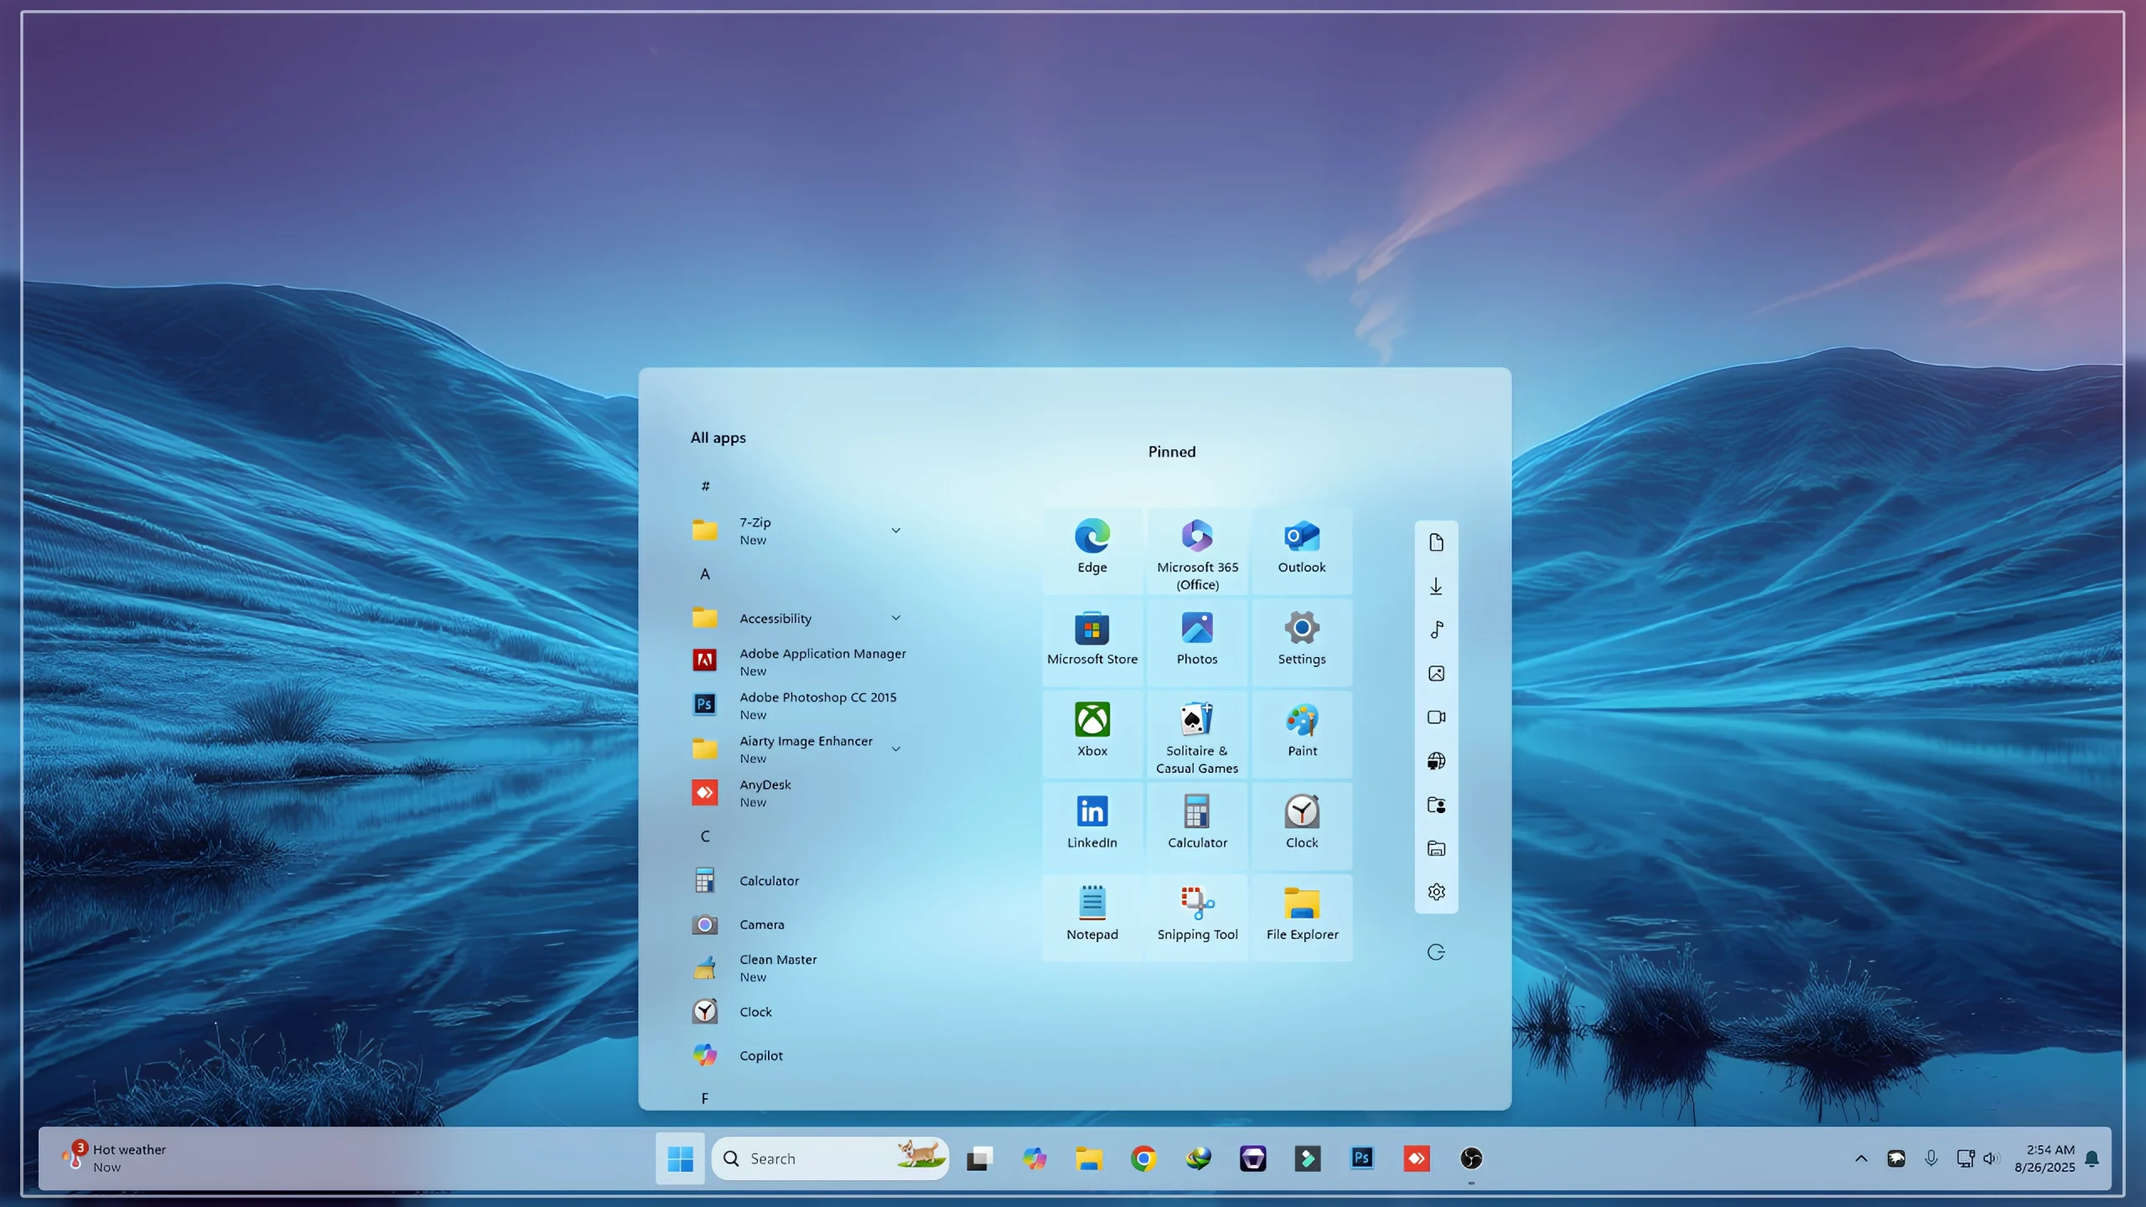
Task: Open OBS Studio taskbar icon
Action: tap(1471, 1158)
